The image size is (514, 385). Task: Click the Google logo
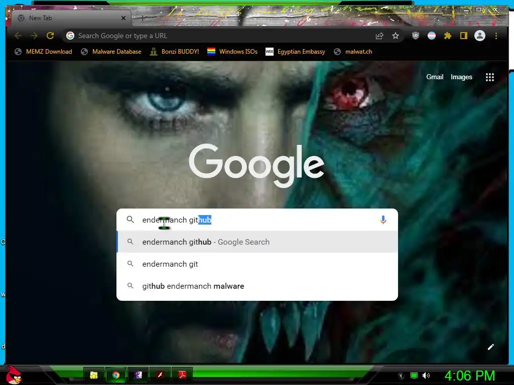click(x=256, y=165)
